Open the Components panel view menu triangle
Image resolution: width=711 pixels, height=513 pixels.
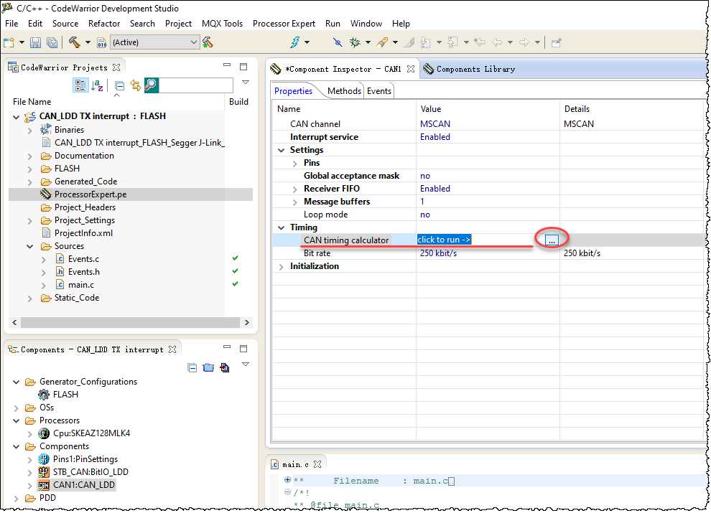pyautogui.click(x=246, y=364)
